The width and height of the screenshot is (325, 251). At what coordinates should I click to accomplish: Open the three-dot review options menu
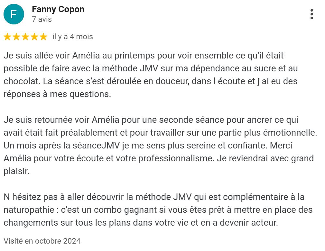[x=311, y=14]
